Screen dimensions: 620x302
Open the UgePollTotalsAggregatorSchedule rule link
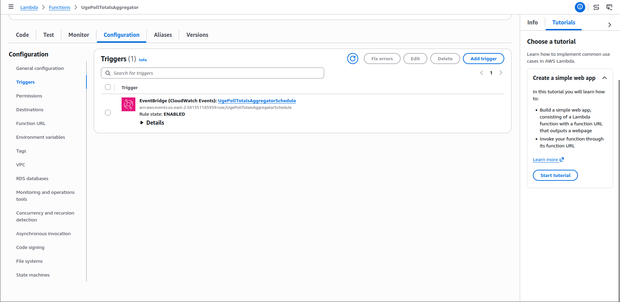click(257, 101)
